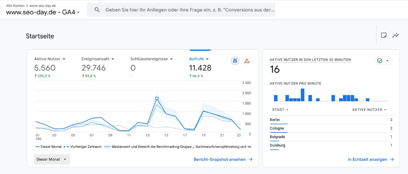Select the Schlüsselereignisse 0 metric tab
This screenshot has height=174, width=408.
(152, 67)
